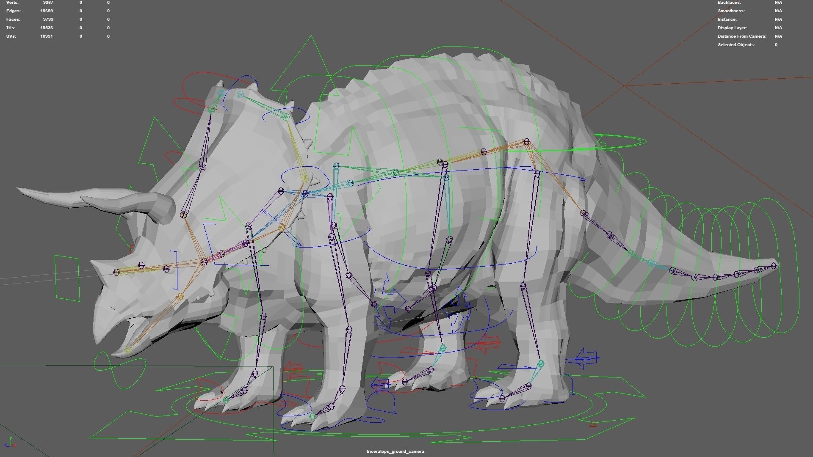Select the green square control in front of snout
Image resolution: width=813 pixels, height=457 pixels.
tap(67, 278)
